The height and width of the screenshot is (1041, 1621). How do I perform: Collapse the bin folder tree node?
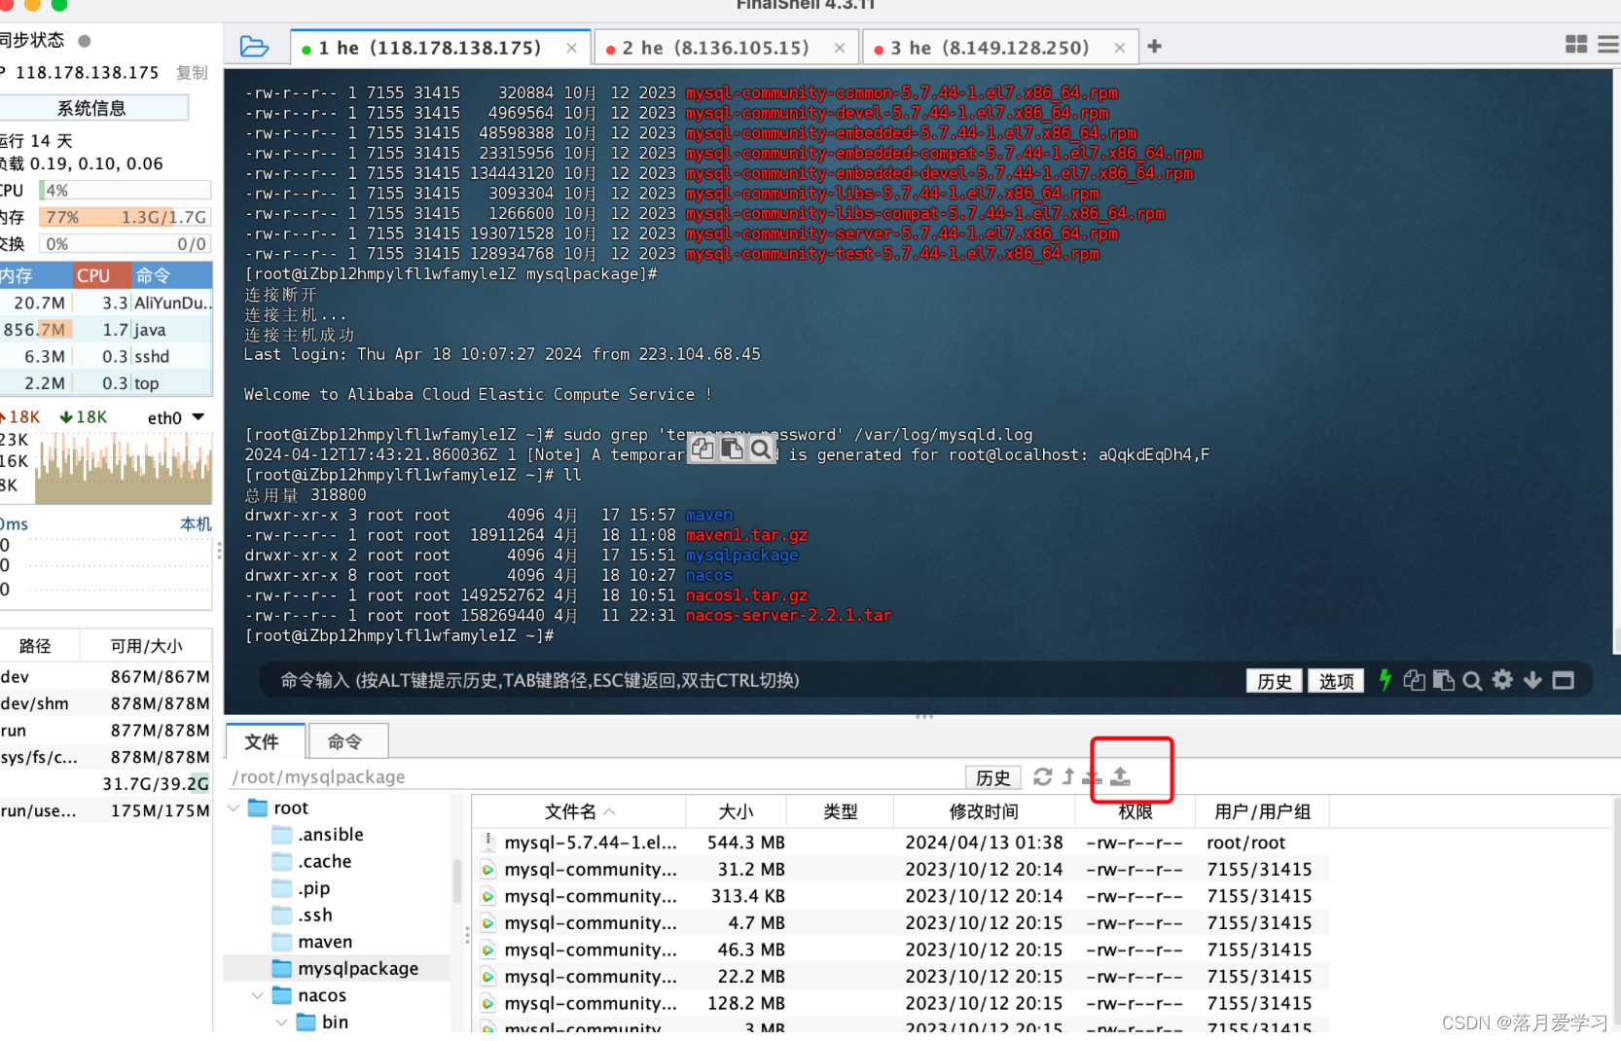click(280, 1022)
